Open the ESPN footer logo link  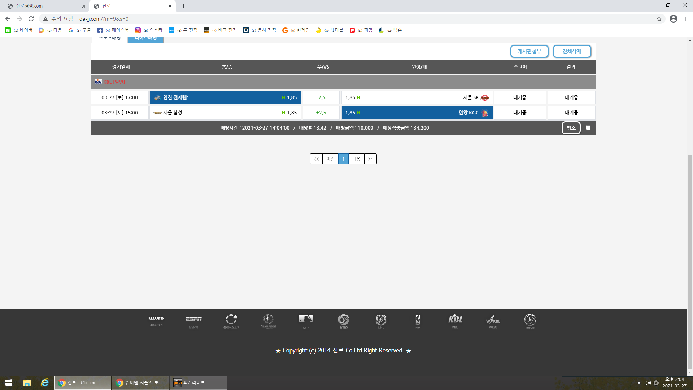[x=193, y=321]
